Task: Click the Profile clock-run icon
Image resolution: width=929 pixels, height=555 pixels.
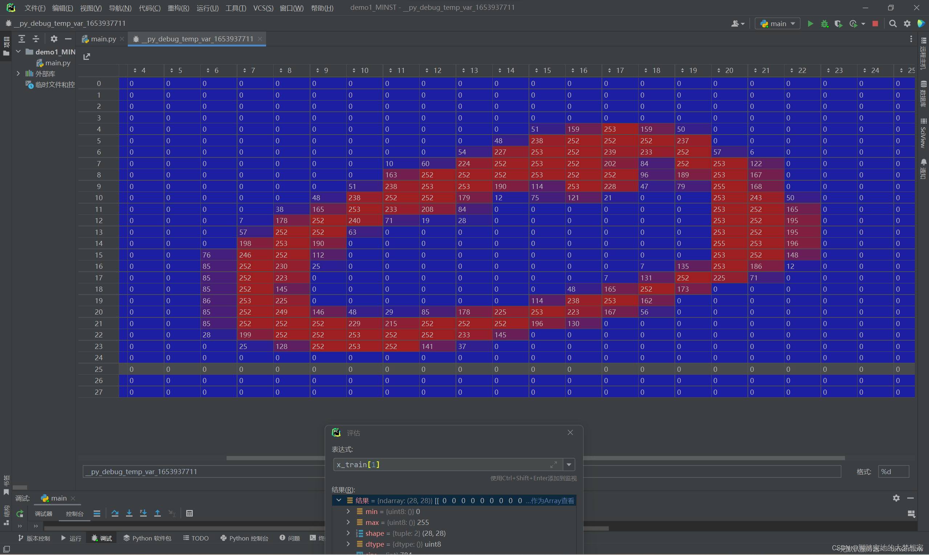Action: (853, 24)
